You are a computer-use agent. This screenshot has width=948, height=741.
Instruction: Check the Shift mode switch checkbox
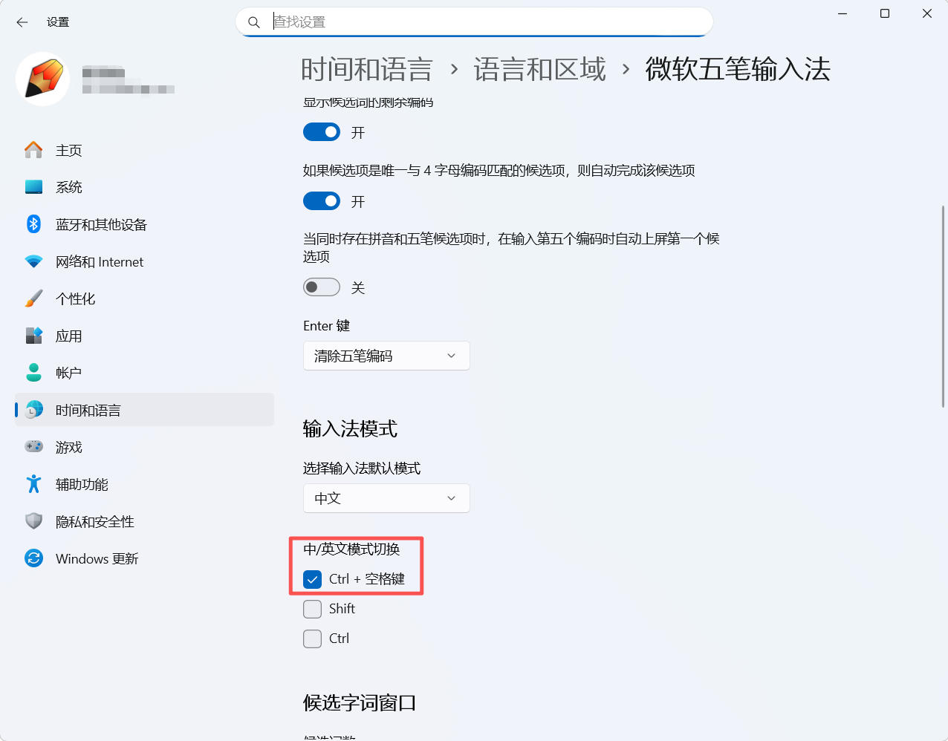[x=313, y=609]
